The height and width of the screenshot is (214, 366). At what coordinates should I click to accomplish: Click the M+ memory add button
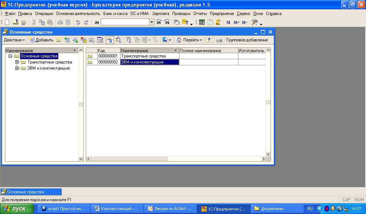tap(237, 22)
